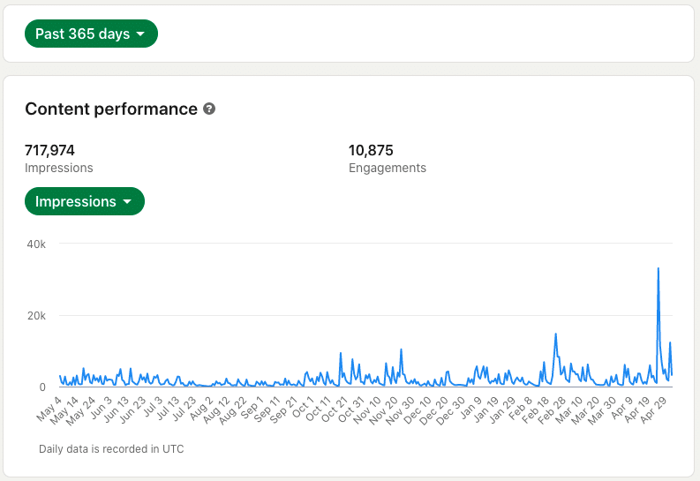The height and width of the screenshot is (481, 700).
Task: Click the tallest spike in the chart
Action: (659, 269)
